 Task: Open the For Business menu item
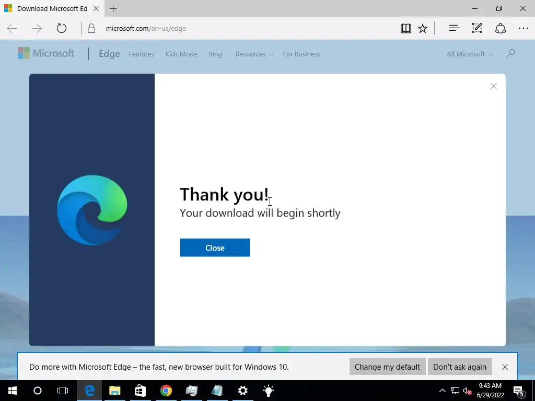(301, 54)
